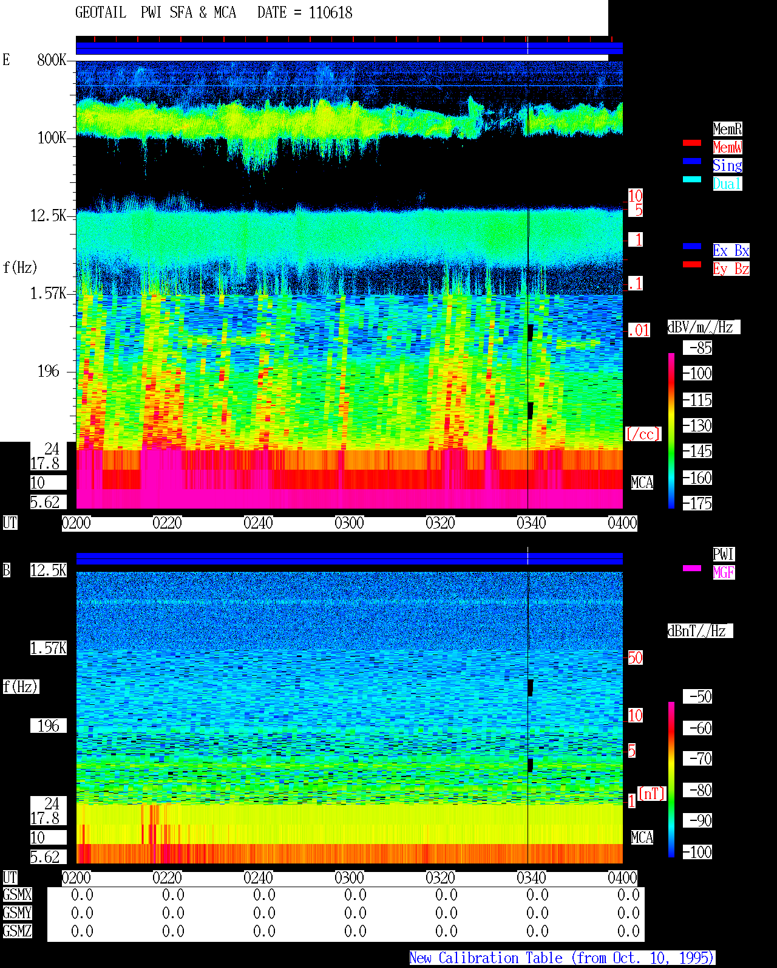Image resolution: width=777 pixels, height=968 pixels.
Task: Click the cyan Dual legend swatch
Action: pyautogui.click(x=692, y=179)
